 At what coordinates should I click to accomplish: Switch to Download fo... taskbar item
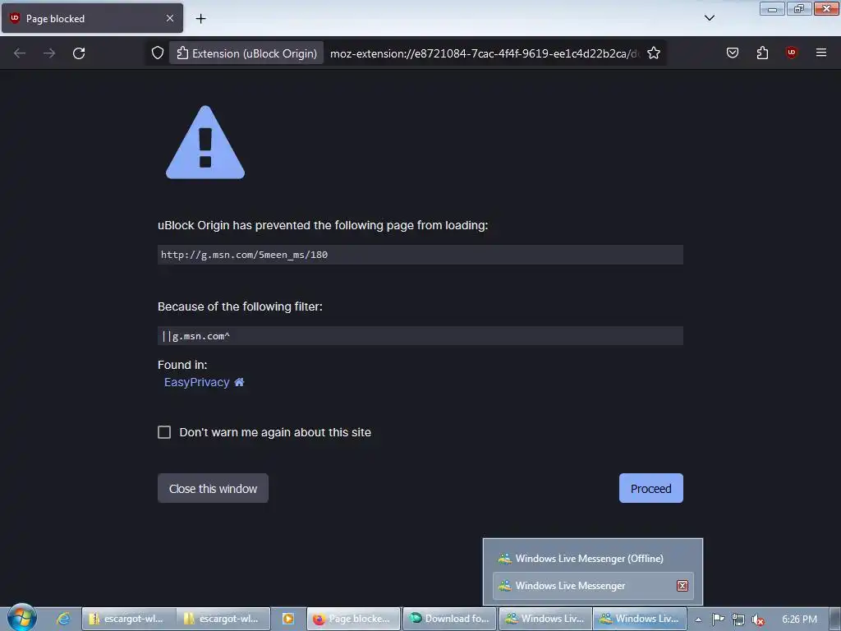point(449,619)
